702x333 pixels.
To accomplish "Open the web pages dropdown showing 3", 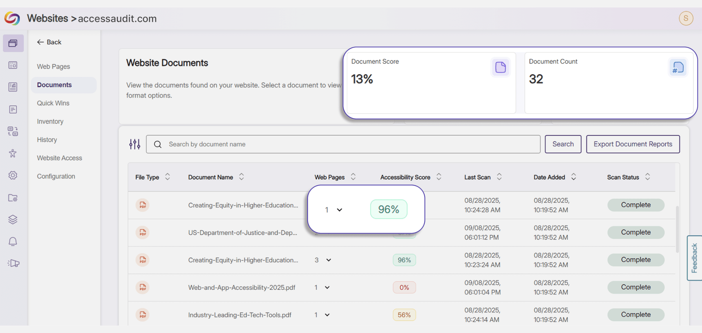I will click(328, 260).
